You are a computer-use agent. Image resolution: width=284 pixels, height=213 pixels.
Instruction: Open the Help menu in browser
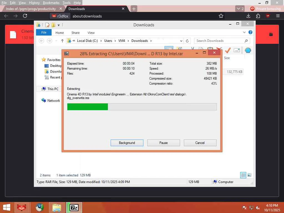tap(77, 3)
